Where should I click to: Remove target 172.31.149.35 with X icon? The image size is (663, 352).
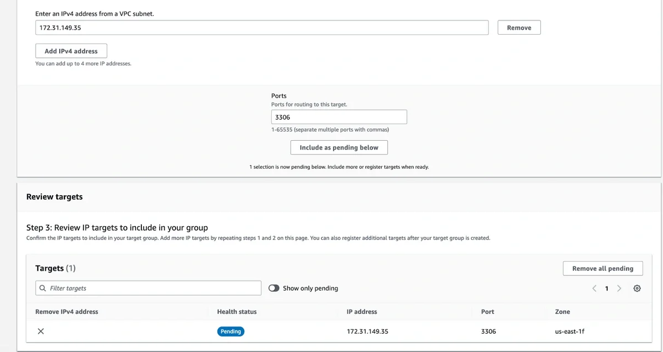click(x=41, y=332)
